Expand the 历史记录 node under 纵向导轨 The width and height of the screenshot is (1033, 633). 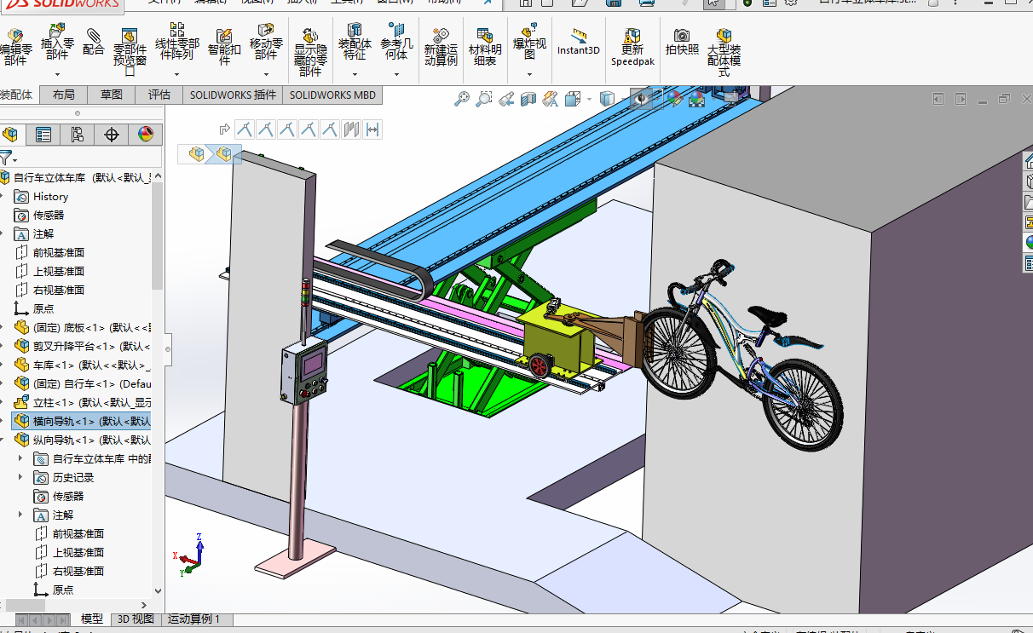pos(20,478)
